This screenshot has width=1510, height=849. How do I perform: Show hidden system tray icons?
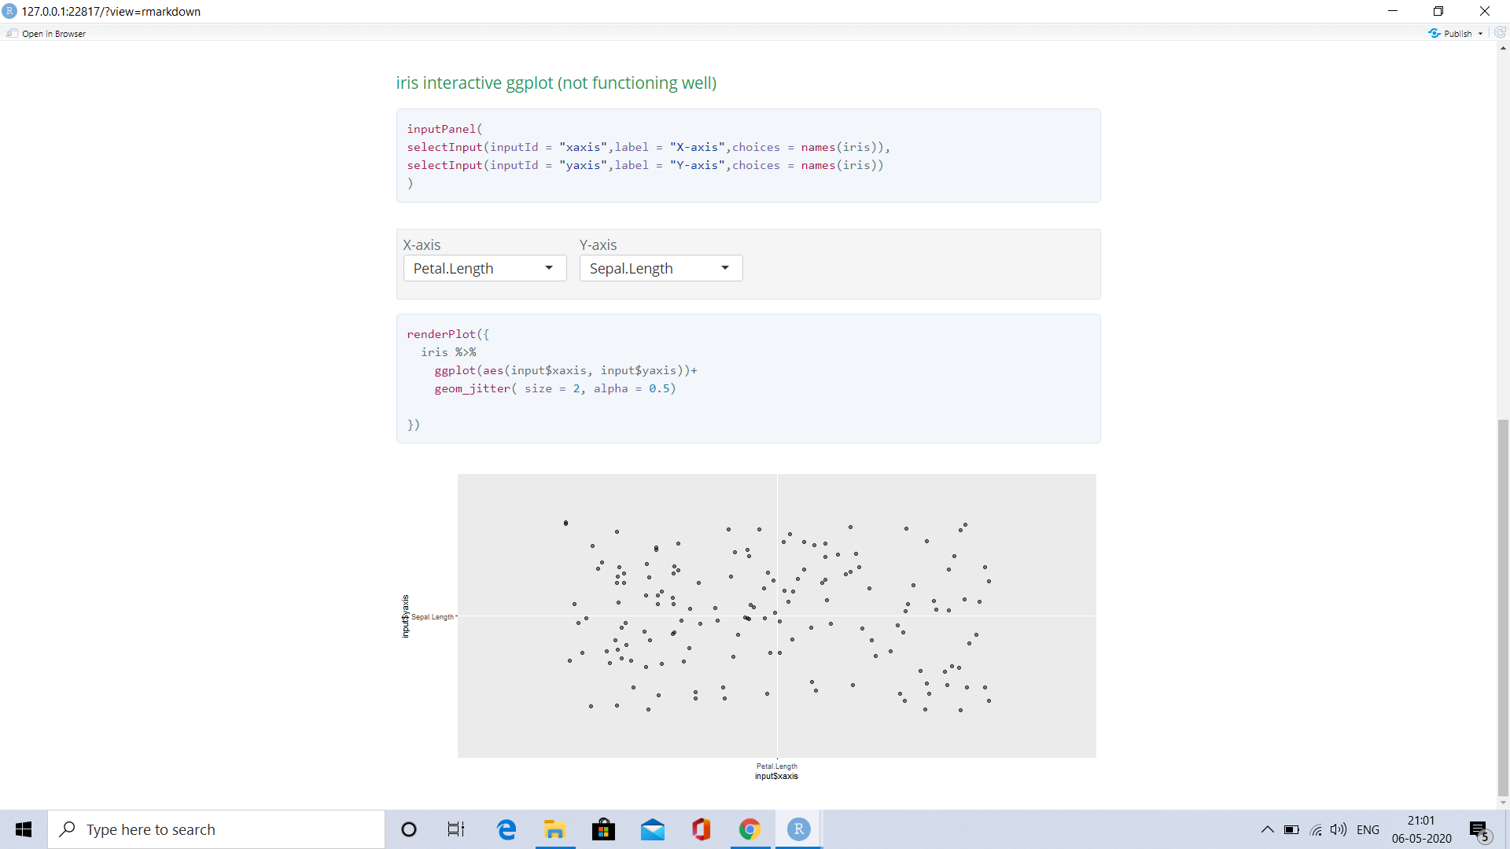click(x=1267, y=829)
